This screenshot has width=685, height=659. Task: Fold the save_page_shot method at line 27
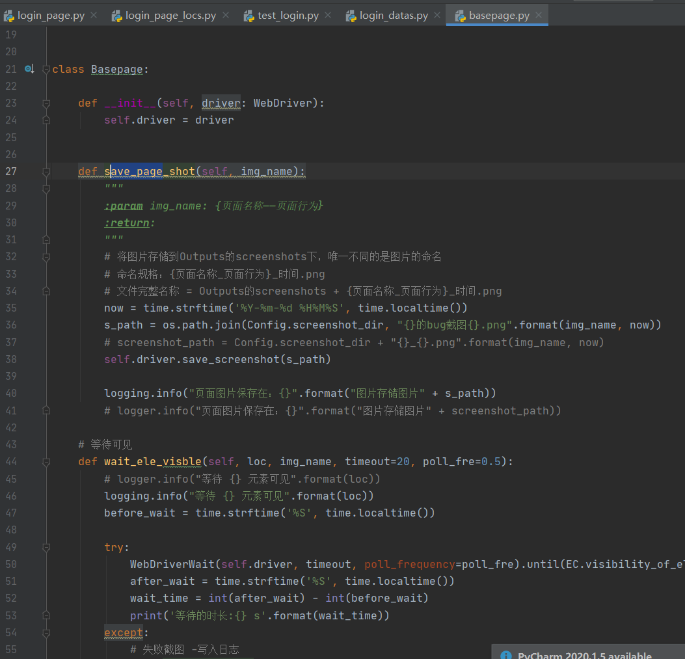click(x=46, y=172)
